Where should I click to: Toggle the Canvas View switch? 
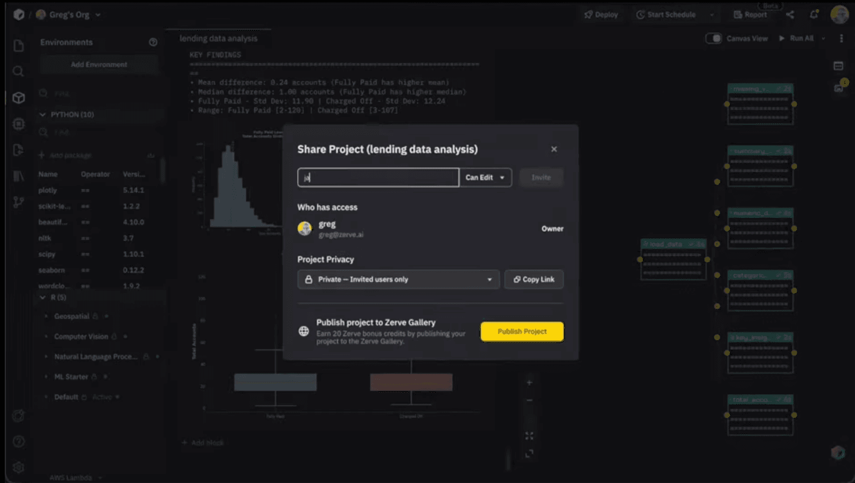(713, 38)
